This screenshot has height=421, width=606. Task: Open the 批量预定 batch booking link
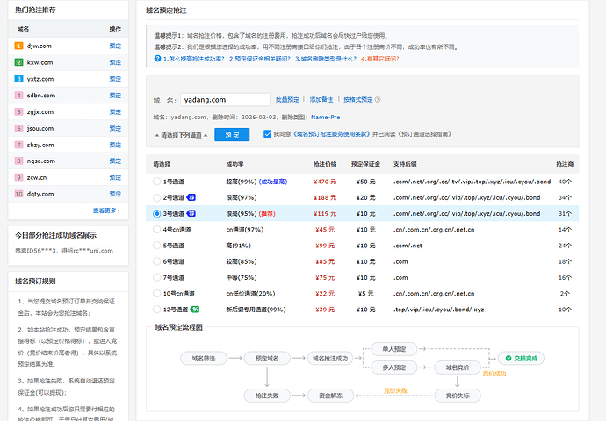coord(287,101)
